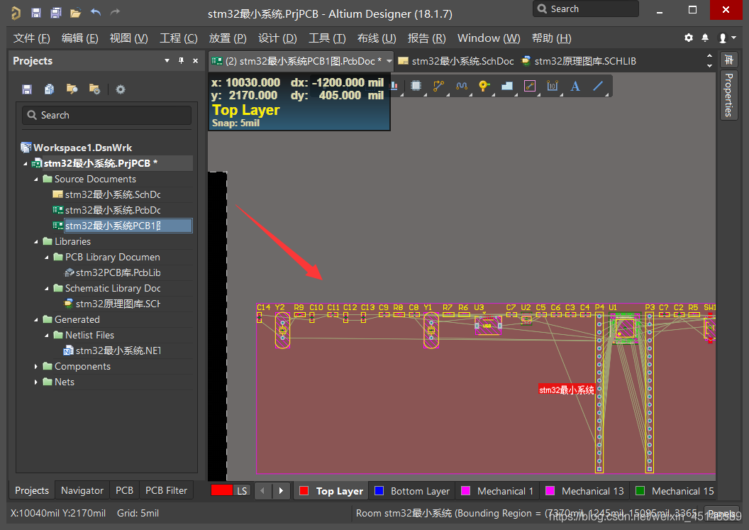Click the polygon pour tool icon
Screen dimensions: 749x530
tap(506, 86)
